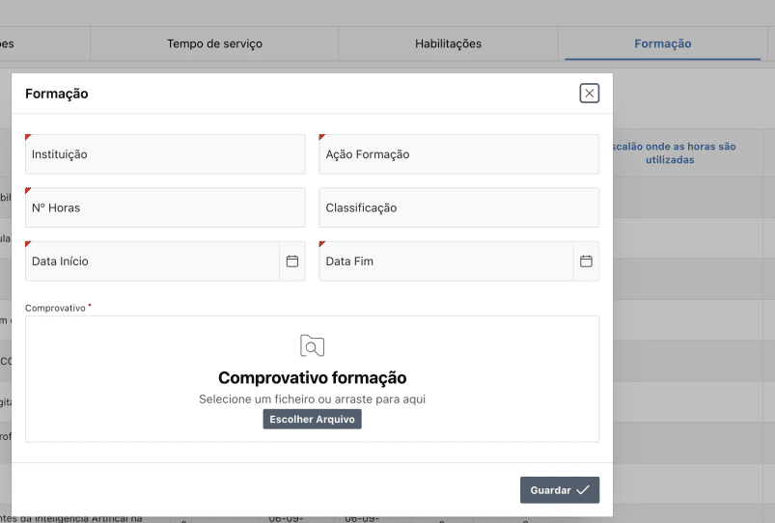Focus the Instituição field

(165, 154)
